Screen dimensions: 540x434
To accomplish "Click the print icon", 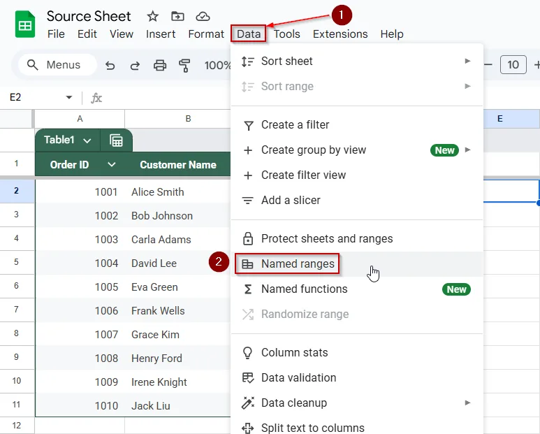I will [x=160, y=65].
